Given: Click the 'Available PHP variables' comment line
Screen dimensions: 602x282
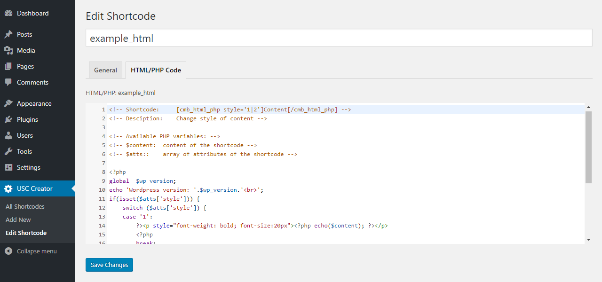Looking at the screenshot, I should tap(165, 136).
